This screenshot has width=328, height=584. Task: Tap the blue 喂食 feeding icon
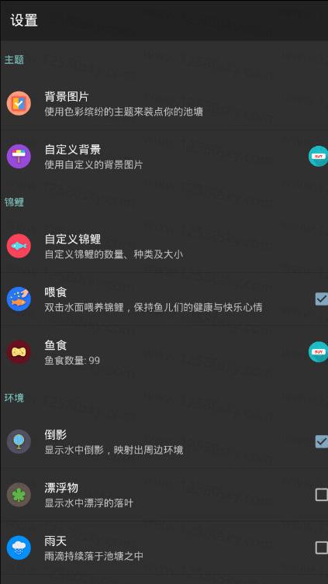coord(19,299)
